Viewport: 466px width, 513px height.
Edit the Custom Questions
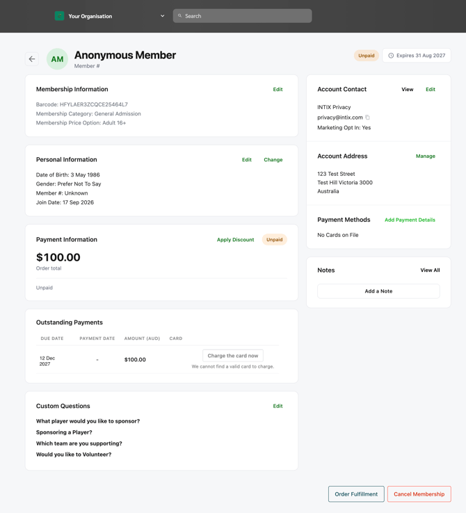[278, 406]
